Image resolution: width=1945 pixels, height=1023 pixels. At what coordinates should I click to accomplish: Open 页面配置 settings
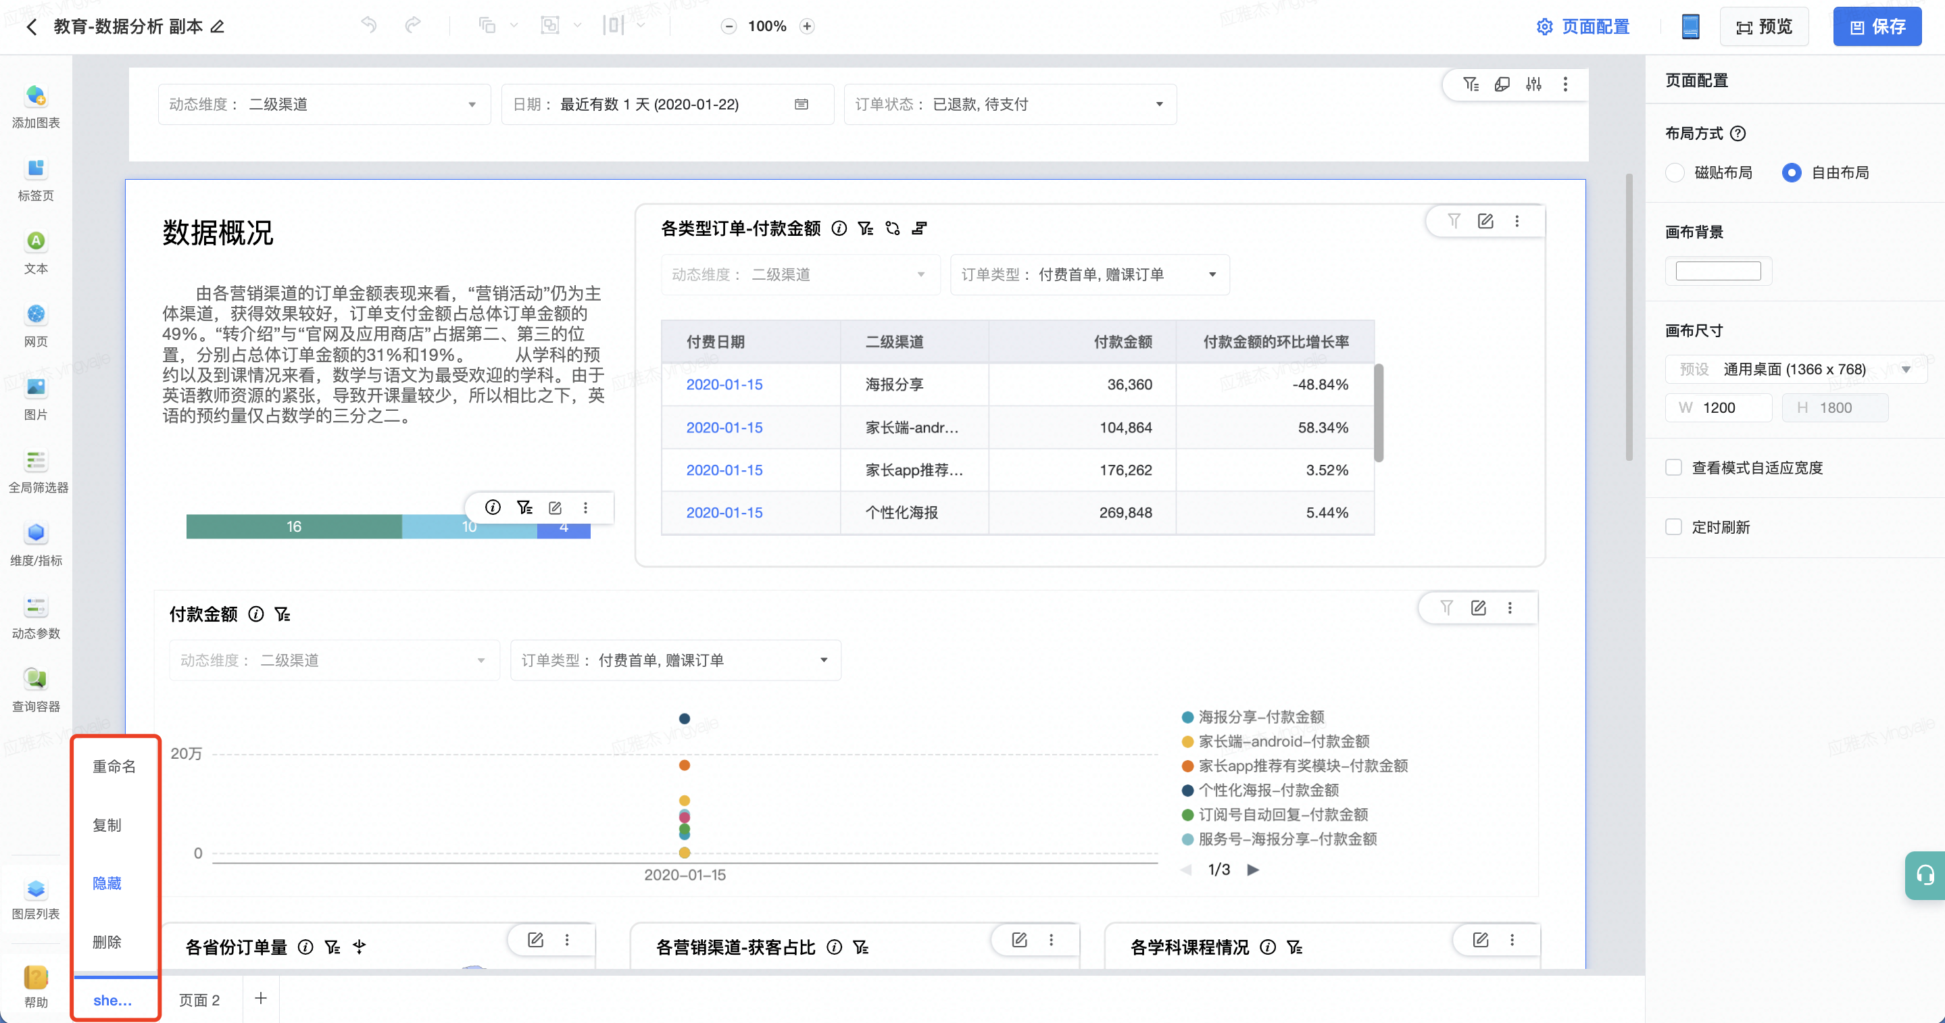tap(1583, 27)
